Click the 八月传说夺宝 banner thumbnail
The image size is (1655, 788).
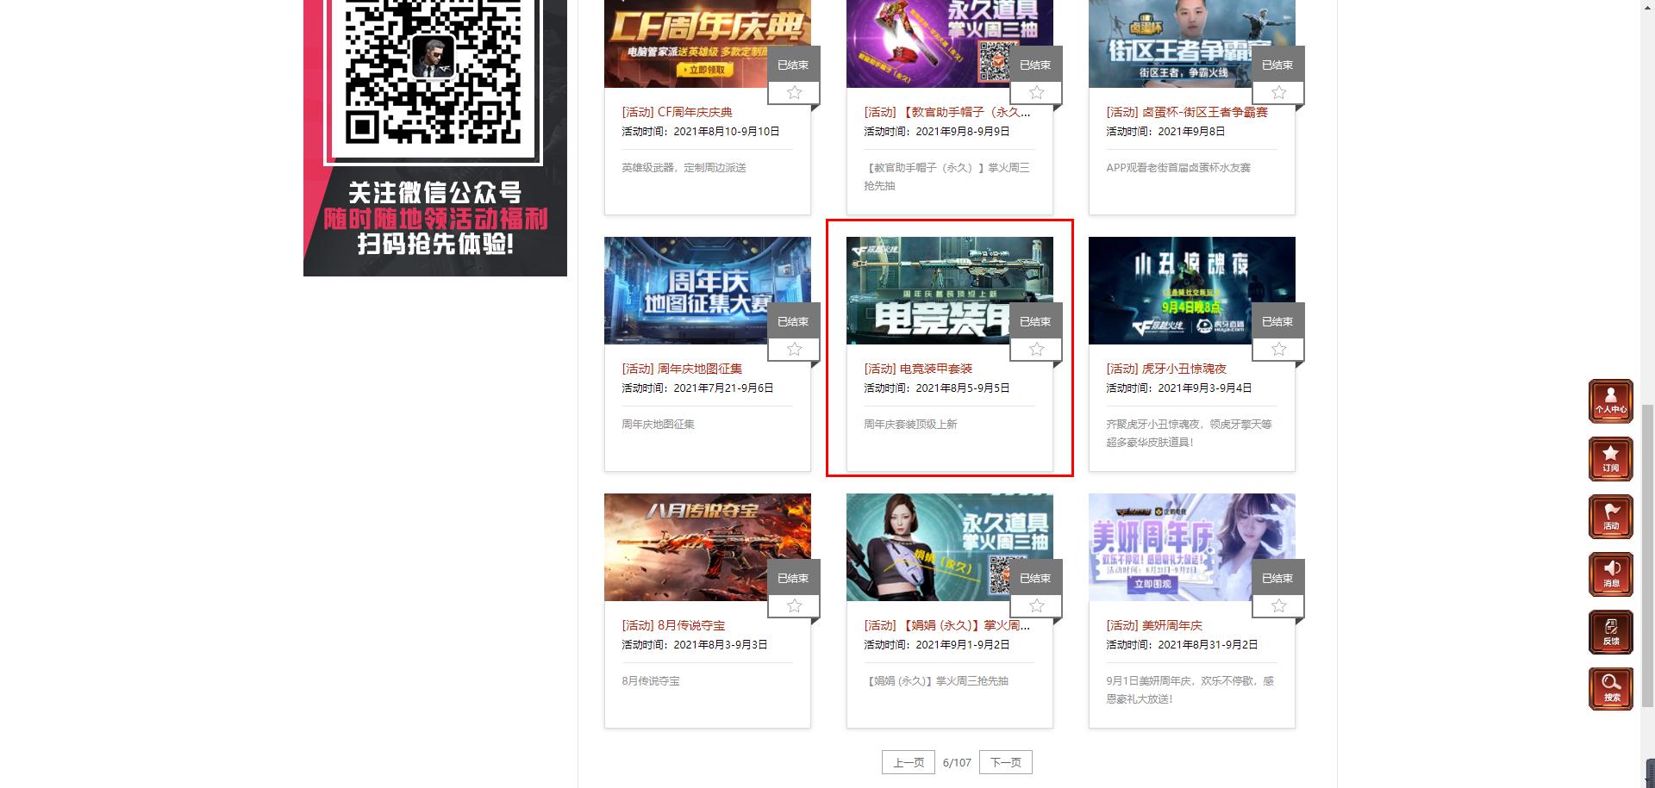point(707,547)
